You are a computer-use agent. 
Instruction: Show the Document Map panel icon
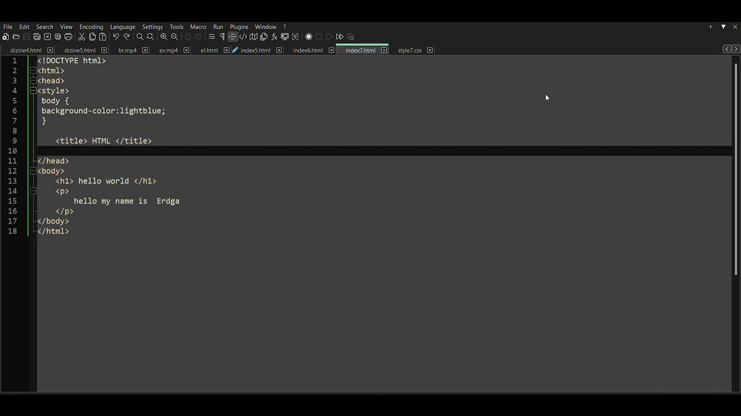point(254,36)
